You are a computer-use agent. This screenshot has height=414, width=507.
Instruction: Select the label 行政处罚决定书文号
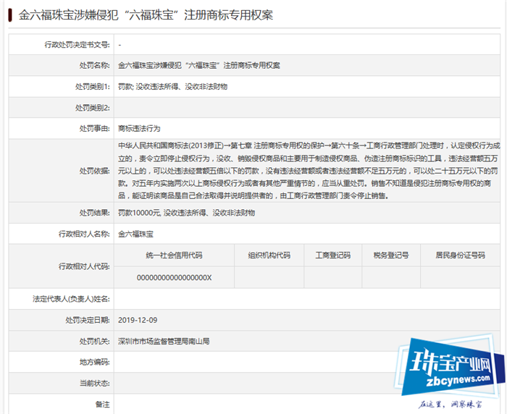tap(77, 45)
